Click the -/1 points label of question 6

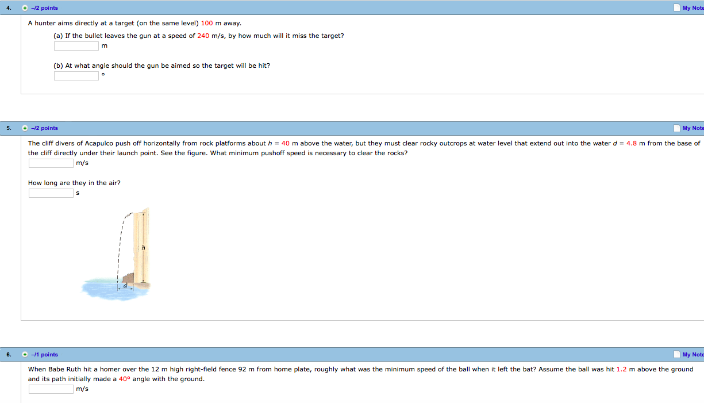(44, 355)
